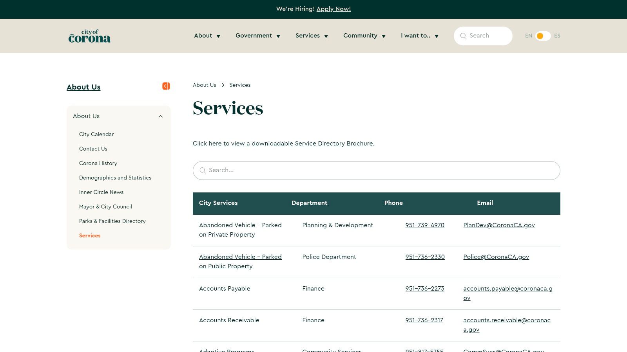Viewport: 627px width, 352px height.
Task: Toggle language switch between EN and ES
Action: pos(543,36)
